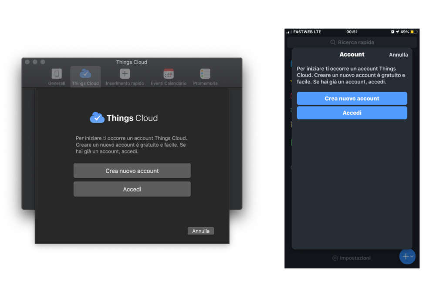
Task: Open the Inserimento rapido preferences tab
Action: 125,77
